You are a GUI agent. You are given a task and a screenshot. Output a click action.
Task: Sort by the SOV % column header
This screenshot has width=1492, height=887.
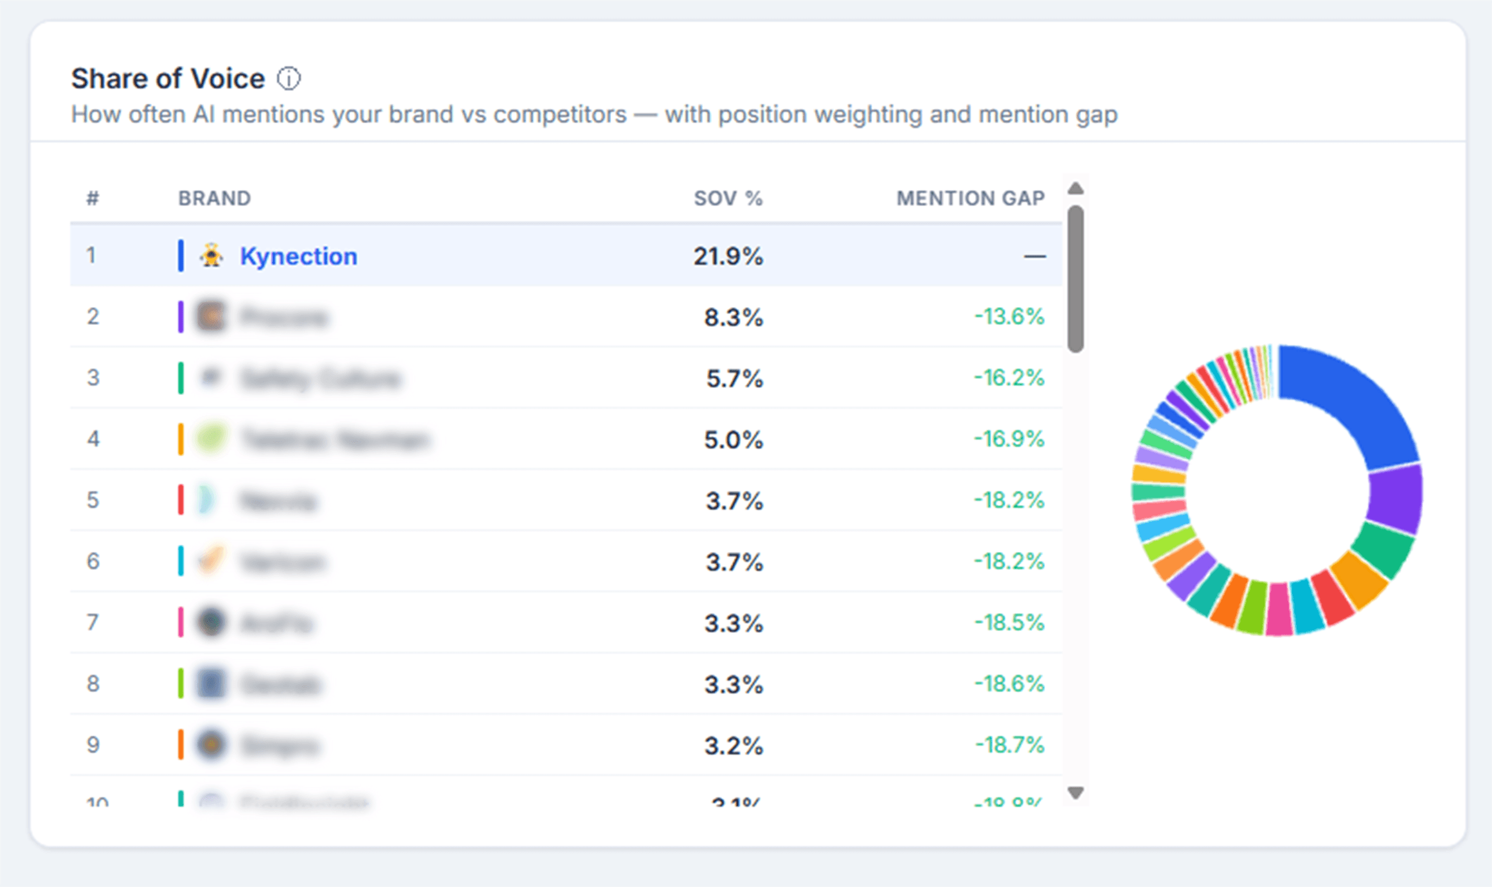(728, 199)
